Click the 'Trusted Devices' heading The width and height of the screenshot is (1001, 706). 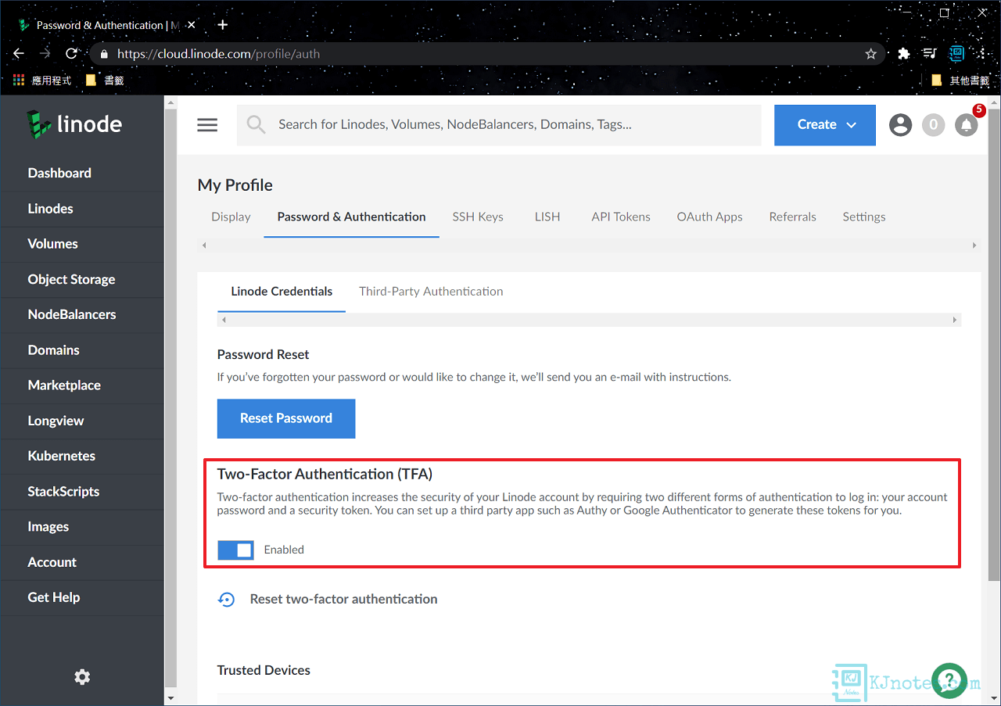pyautogui.click(x=264, y=670)
